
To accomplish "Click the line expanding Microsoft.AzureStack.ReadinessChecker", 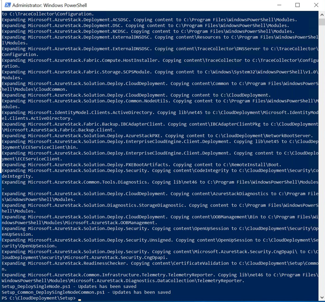I will pos(160,266).
